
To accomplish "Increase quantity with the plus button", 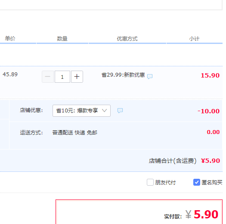I will 77,77.
